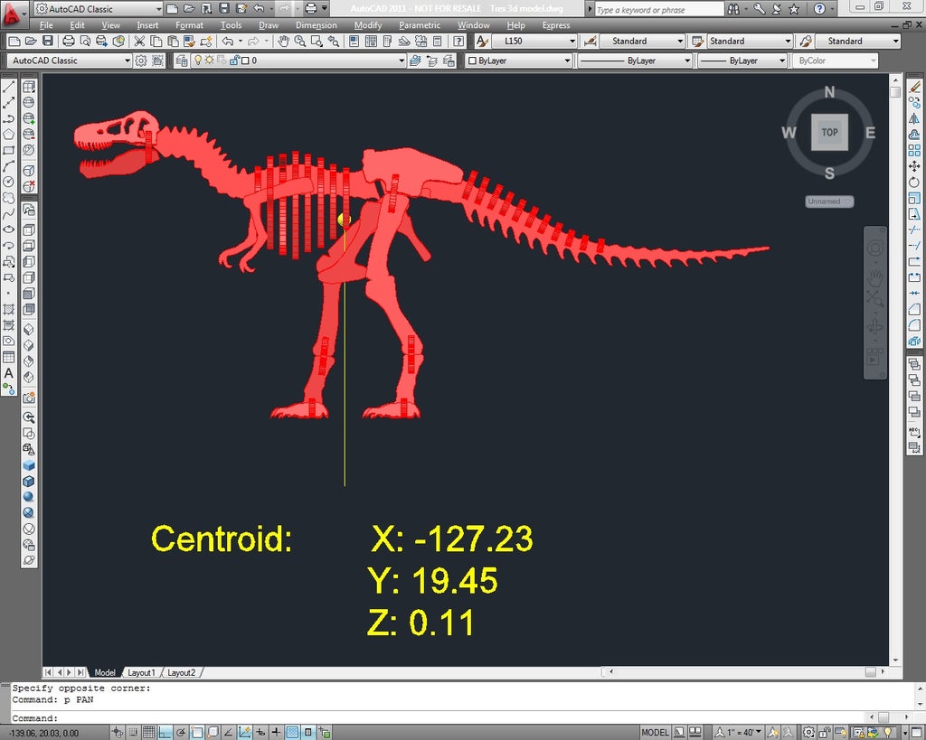Click the E compass direction on ViewCube
926x740 pixels.
click(870, 132)
